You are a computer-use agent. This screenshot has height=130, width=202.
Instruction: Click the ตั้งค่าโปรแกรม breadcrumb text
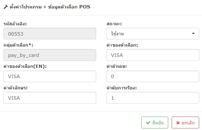[x=26, y=7]
